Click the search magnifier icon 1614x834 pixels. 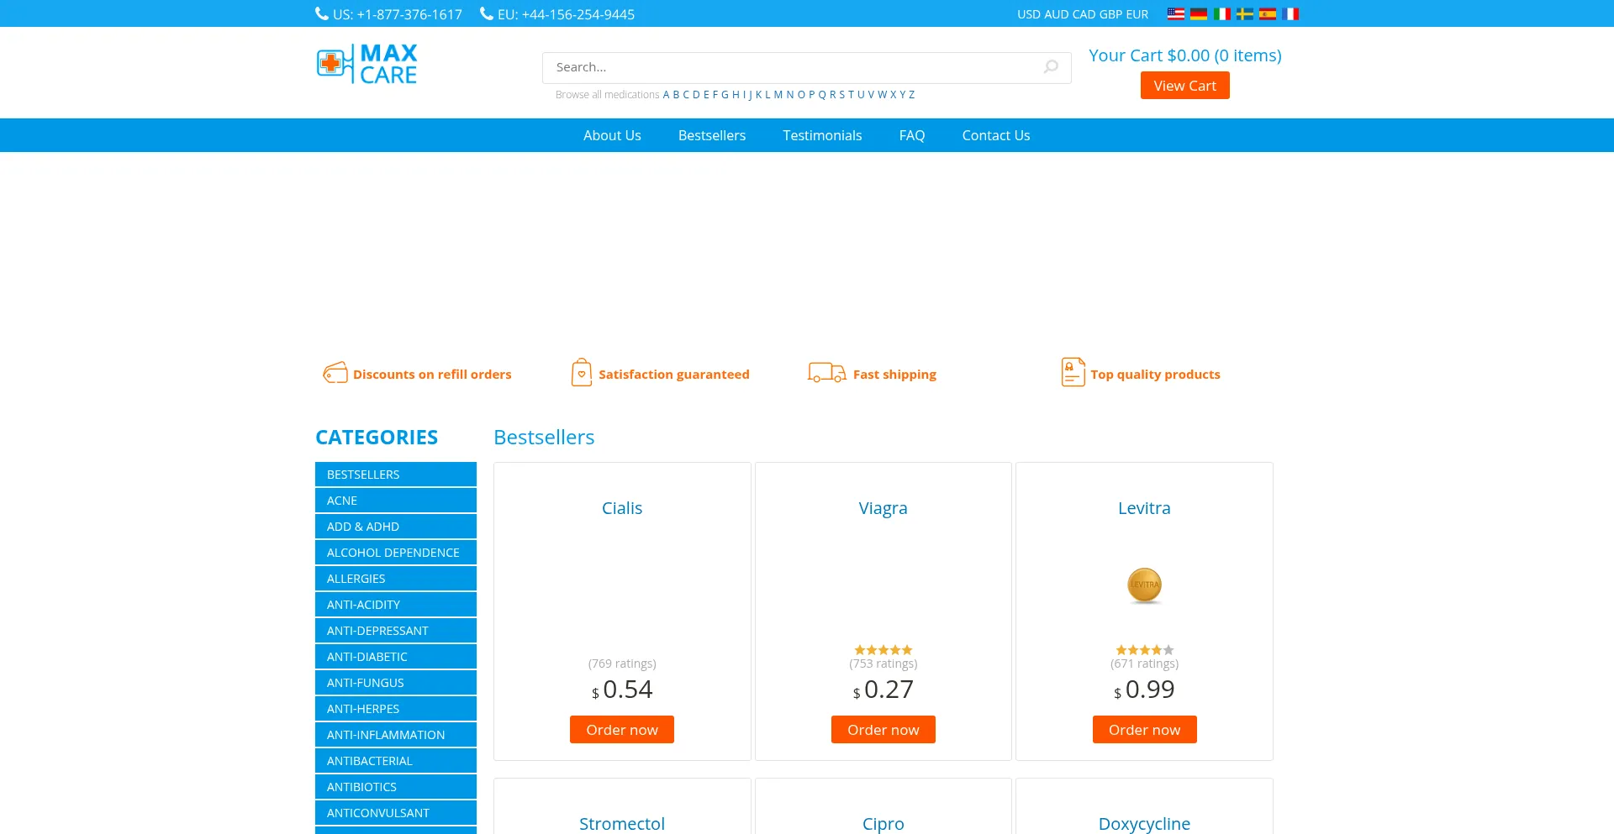1051,67
